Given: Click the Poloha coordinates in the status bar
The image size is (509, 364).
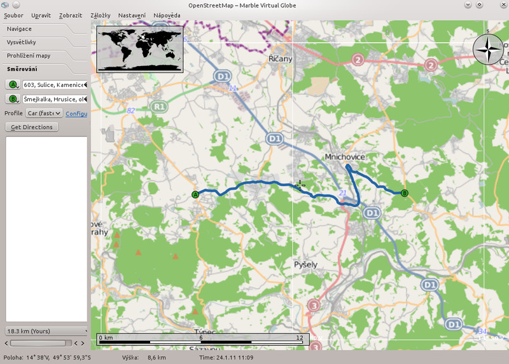Looking at the screenshot, I should pos(47,358).
